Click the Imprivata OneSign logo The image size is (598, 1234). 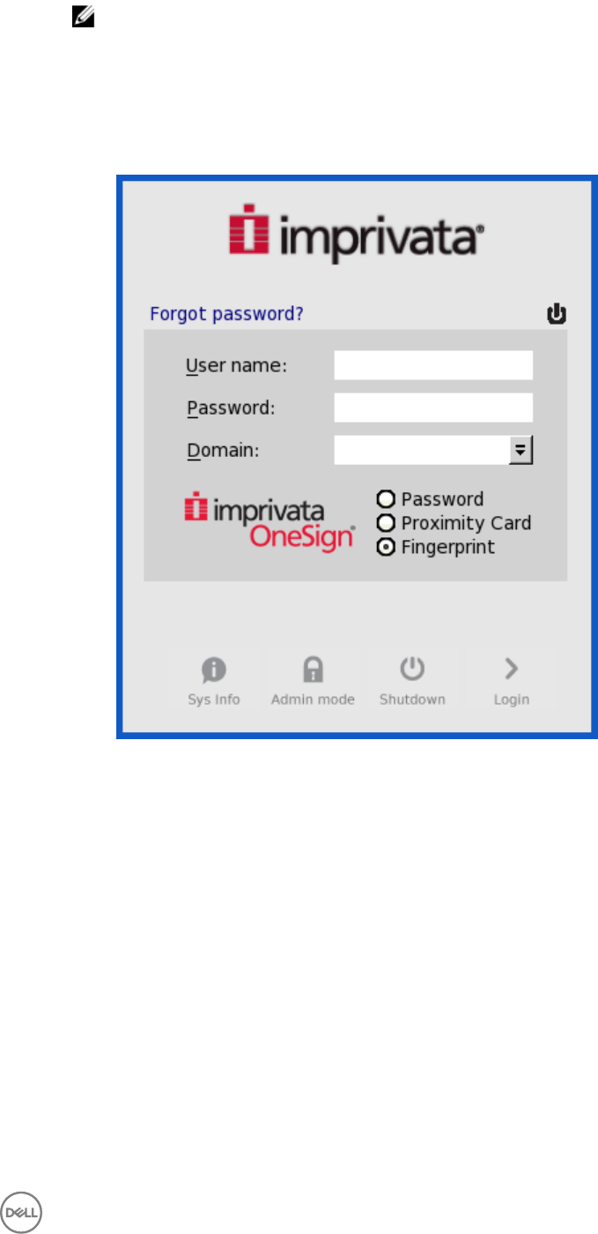click(269, 523)
